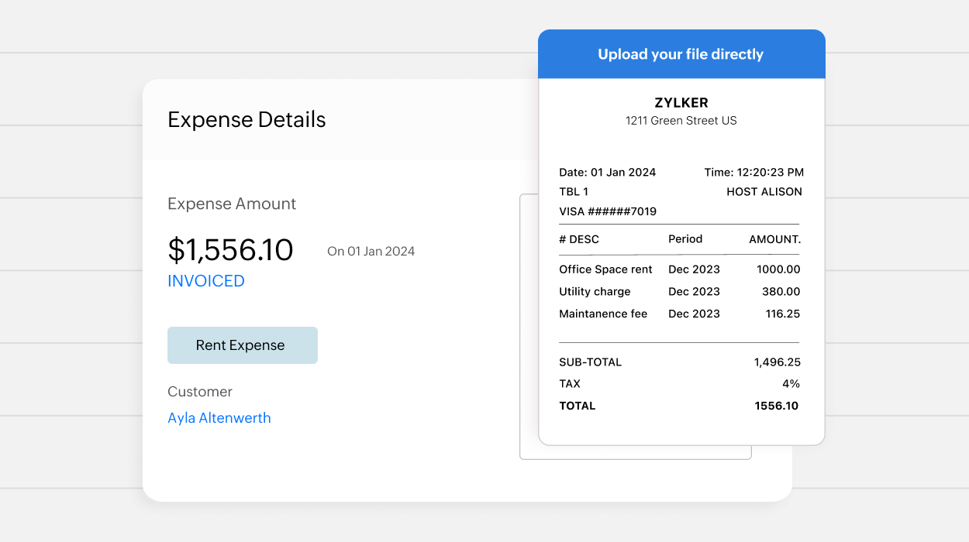This screenshot has width=969, height=542.
Task: Click the $1,556.10 expense amount
Action: click(x=230, y=250)
